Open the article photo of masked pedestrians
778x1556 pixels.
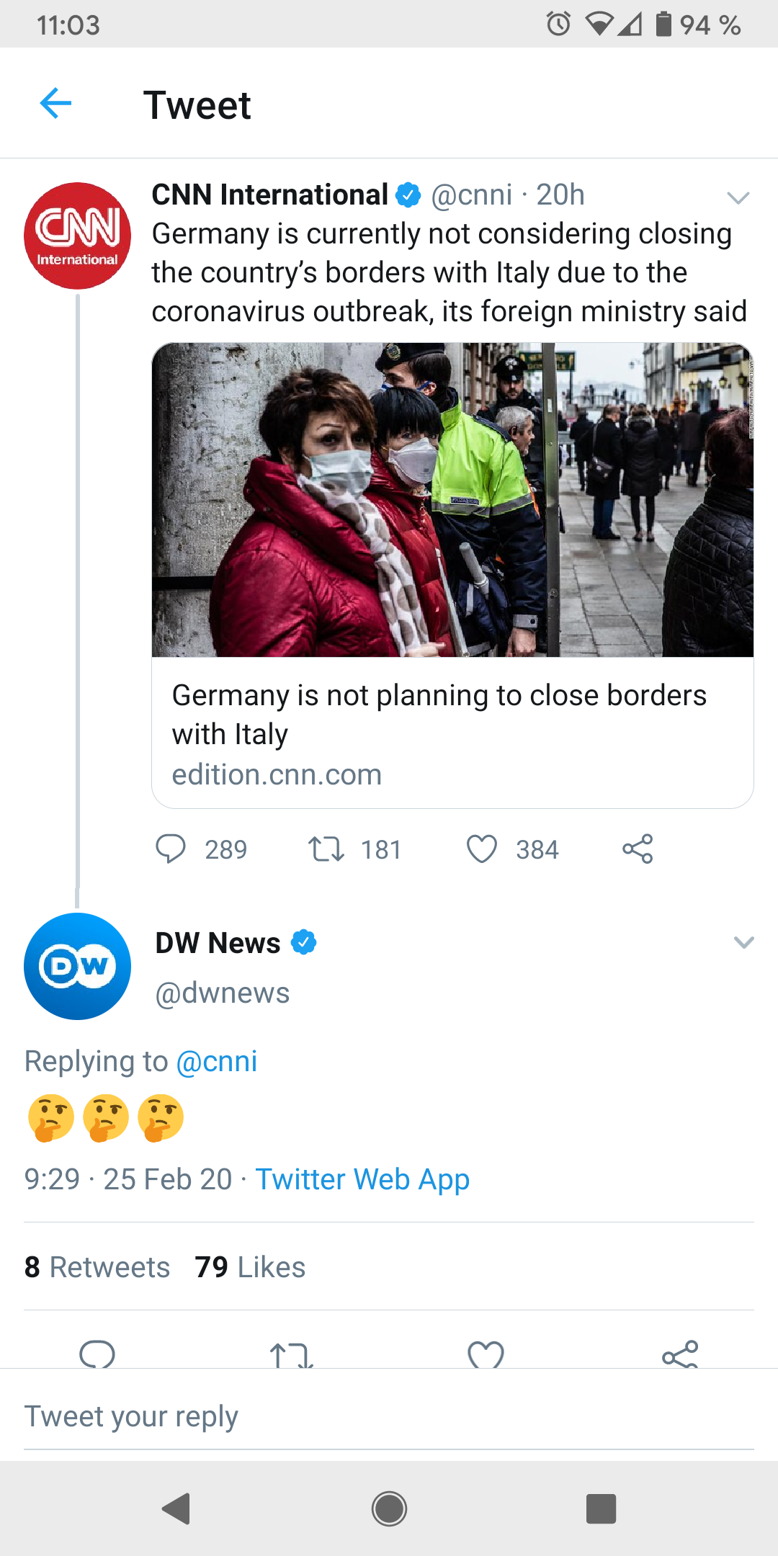[452, 500]
